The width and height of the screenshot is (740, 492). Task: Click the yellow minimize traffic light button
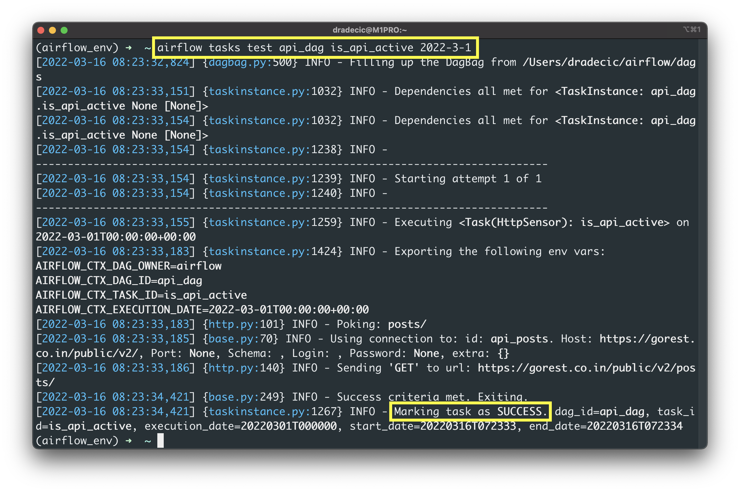pyautogui.click(x=53, y=30)
